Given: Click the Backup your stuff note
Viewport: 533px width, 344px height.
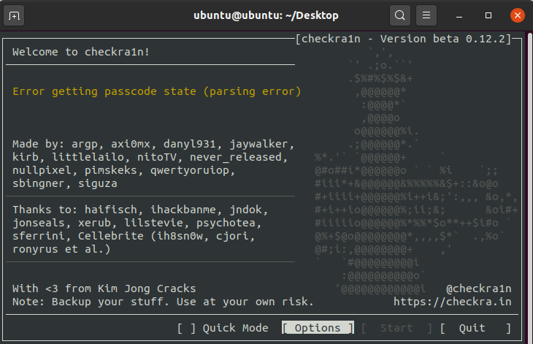Looking at the screenshot, I should click(163, 302).
